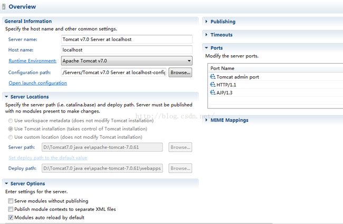
Task: Enable Serve modules without publishing
Action: (11, 201)
